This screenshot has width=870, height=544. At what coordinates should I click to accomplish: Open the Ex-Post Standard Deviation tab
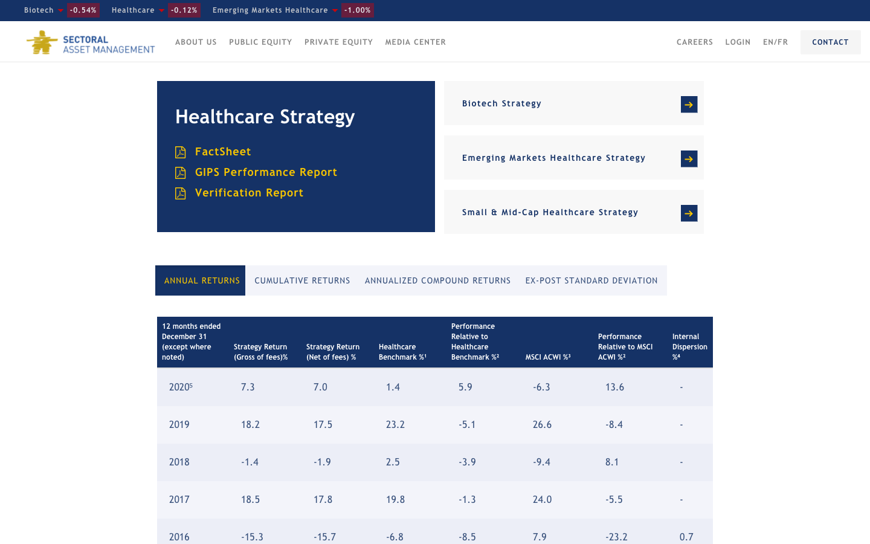[591, 280]
